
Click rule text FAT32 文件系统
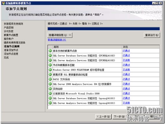coord(61,79)
